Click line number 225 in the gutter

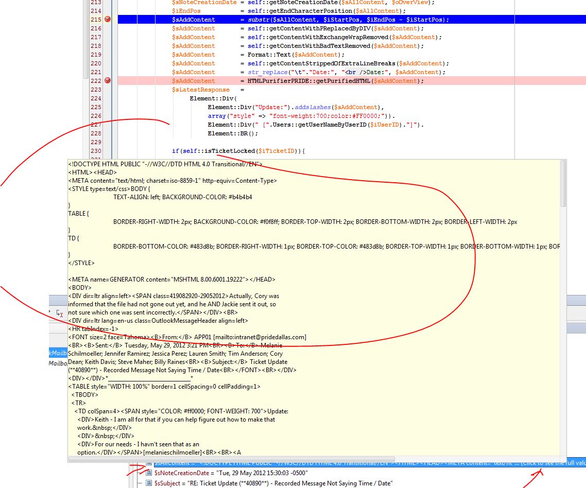96,107
